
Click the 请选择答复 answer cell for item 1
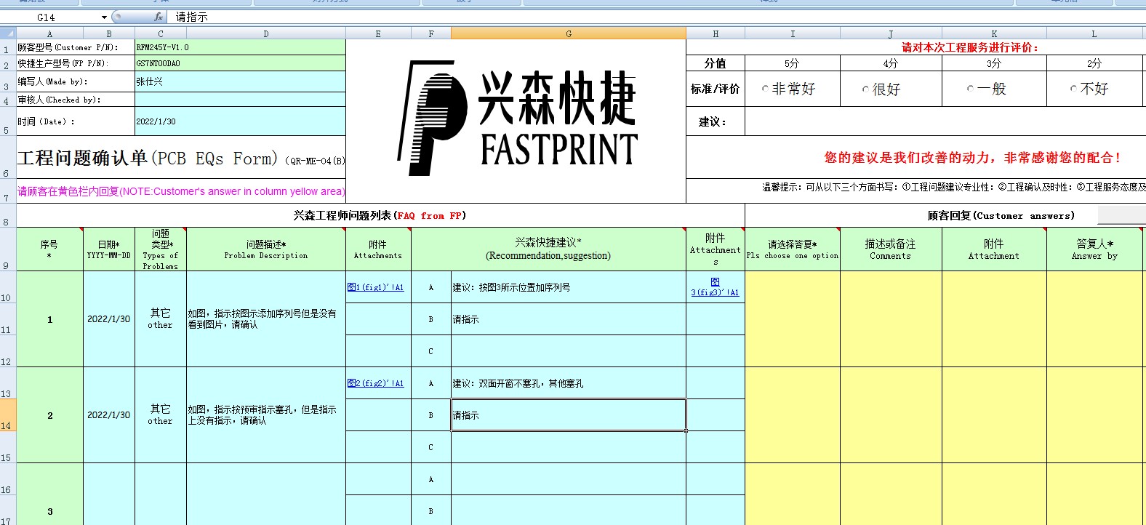(x=793, y=319)
